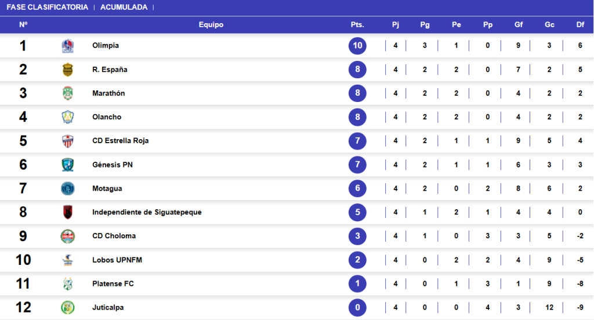The image size is (594, 320).
Task: Click the Juticalpa team crest
Action: click(x=67, y=307)
